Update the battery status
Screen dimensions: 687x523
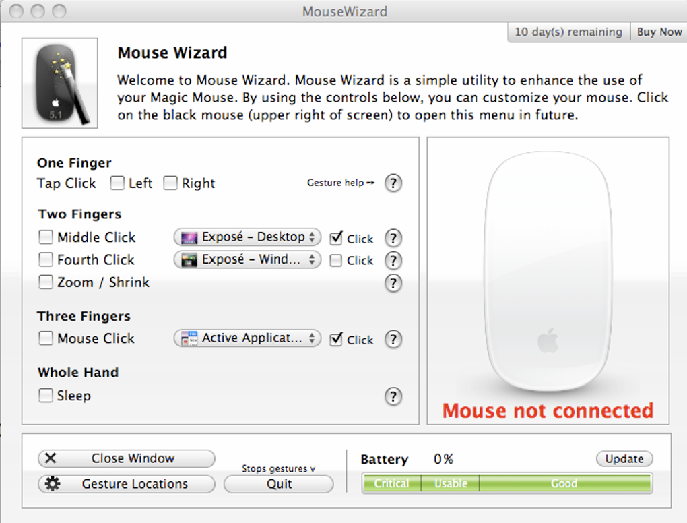point(624,458)
